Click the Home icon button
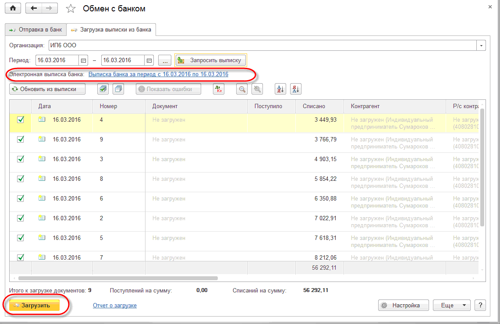The width and height of the screenshot is (500, 324). click(x=13, y=8)
